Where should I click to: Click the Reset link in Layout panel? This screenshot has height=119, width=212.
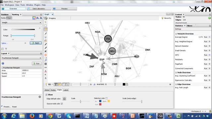[14, 107]
